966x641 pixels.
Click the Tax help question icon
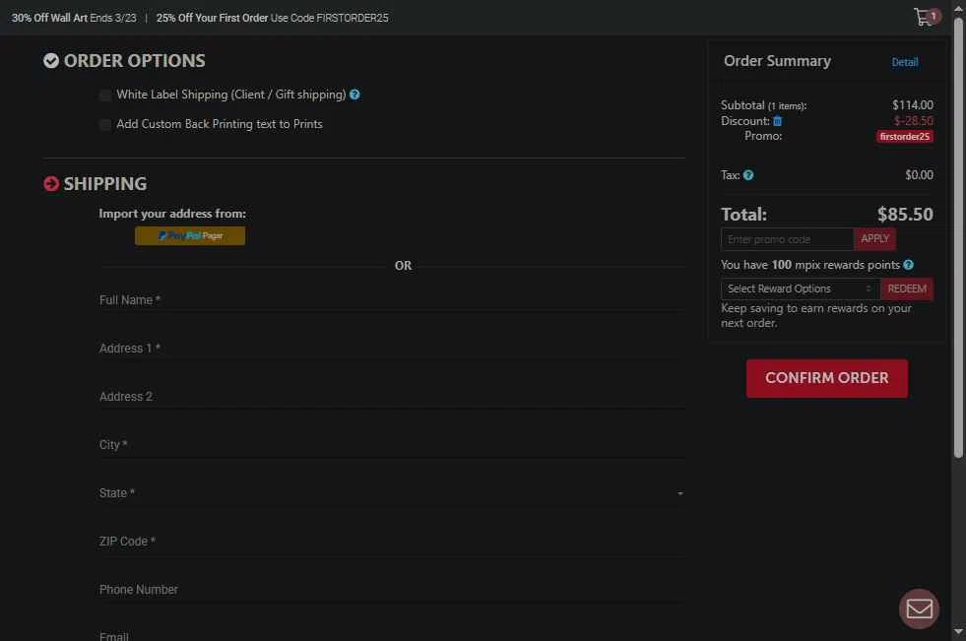tap(748, 175)
